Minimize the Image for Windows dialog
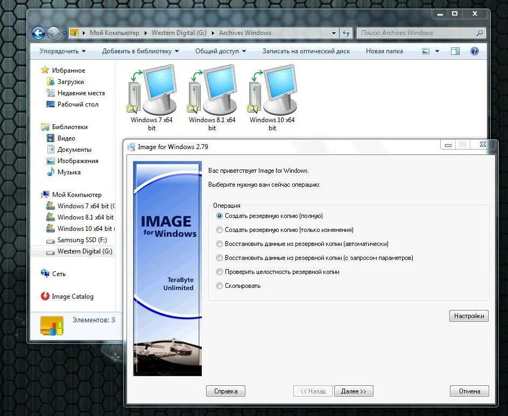This screenshot has height=416, width=508. pyautogui.click(x=448, y=145)
